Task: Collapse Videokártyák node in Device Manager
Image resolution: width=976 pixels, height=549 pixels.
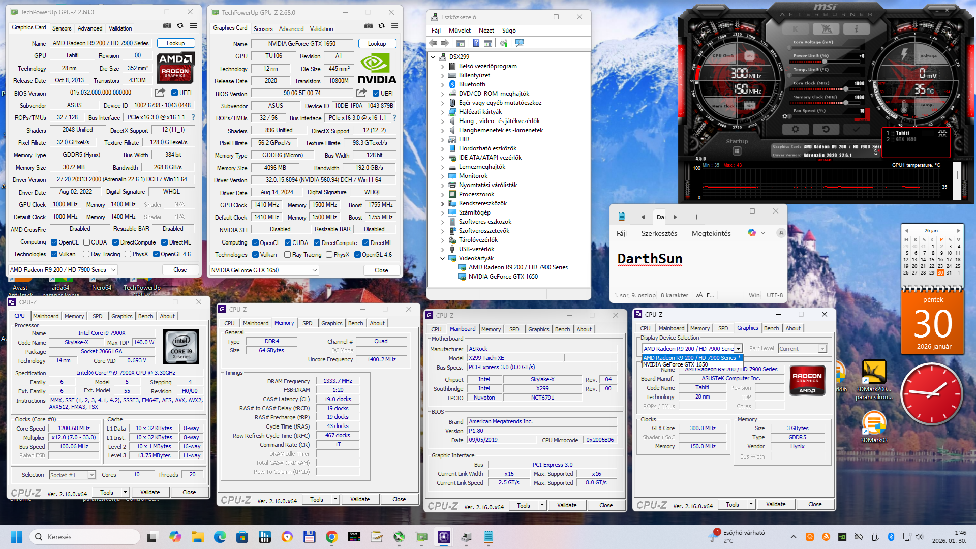Action: coord(442,258)
